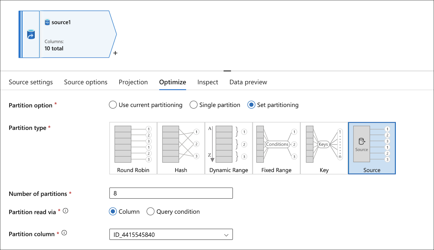Click the info icon beside Partition read via

66,211
